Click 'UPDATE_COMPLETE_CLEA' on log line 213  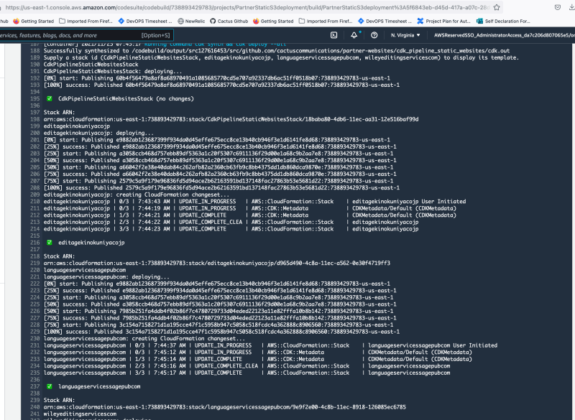point(211,222)
